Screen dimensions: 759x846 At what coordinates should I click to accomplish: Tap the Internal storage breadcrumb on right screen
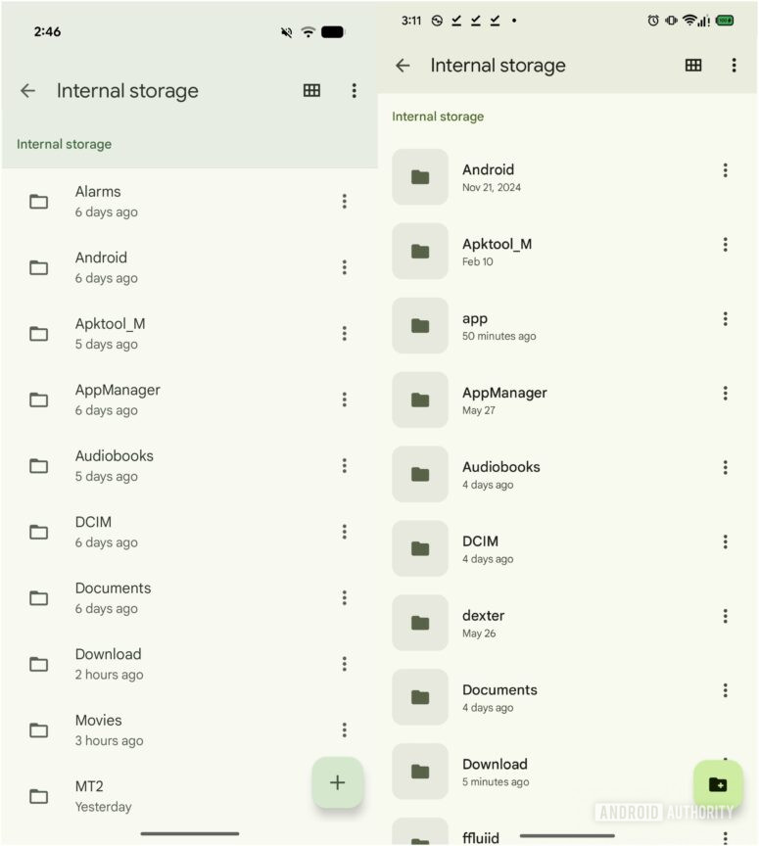click(x=438, y=116)
